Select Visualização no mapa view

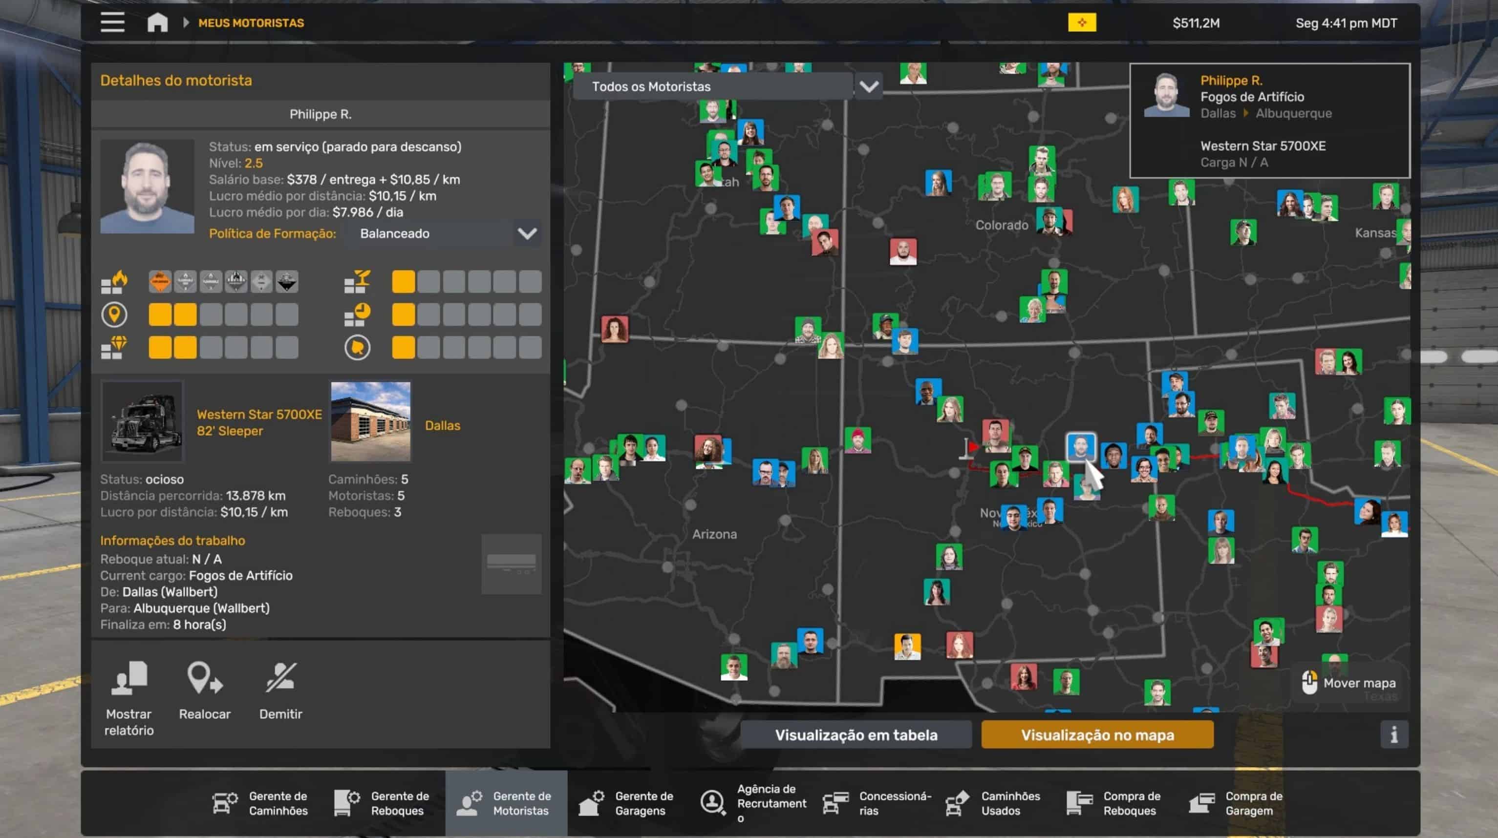tap(1097, 734)
